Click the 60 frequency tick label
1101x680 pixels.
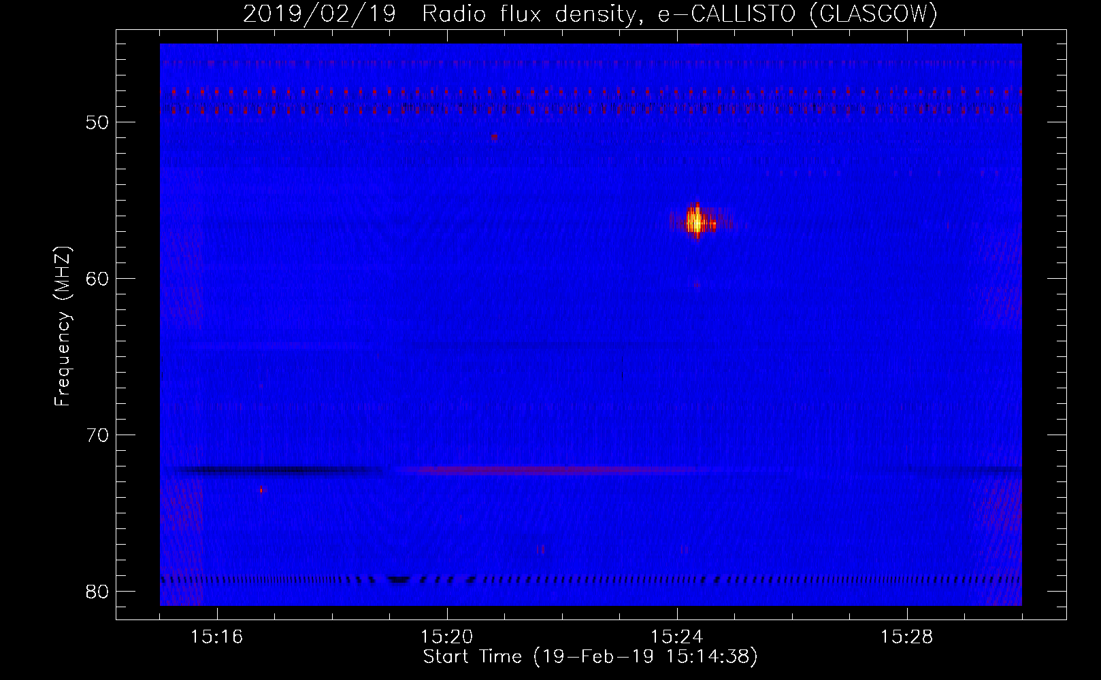pos(98,279)
